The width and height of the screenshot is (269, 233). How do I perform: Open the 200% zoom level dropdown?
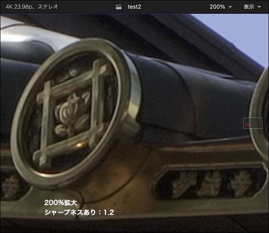coord(221,7)
